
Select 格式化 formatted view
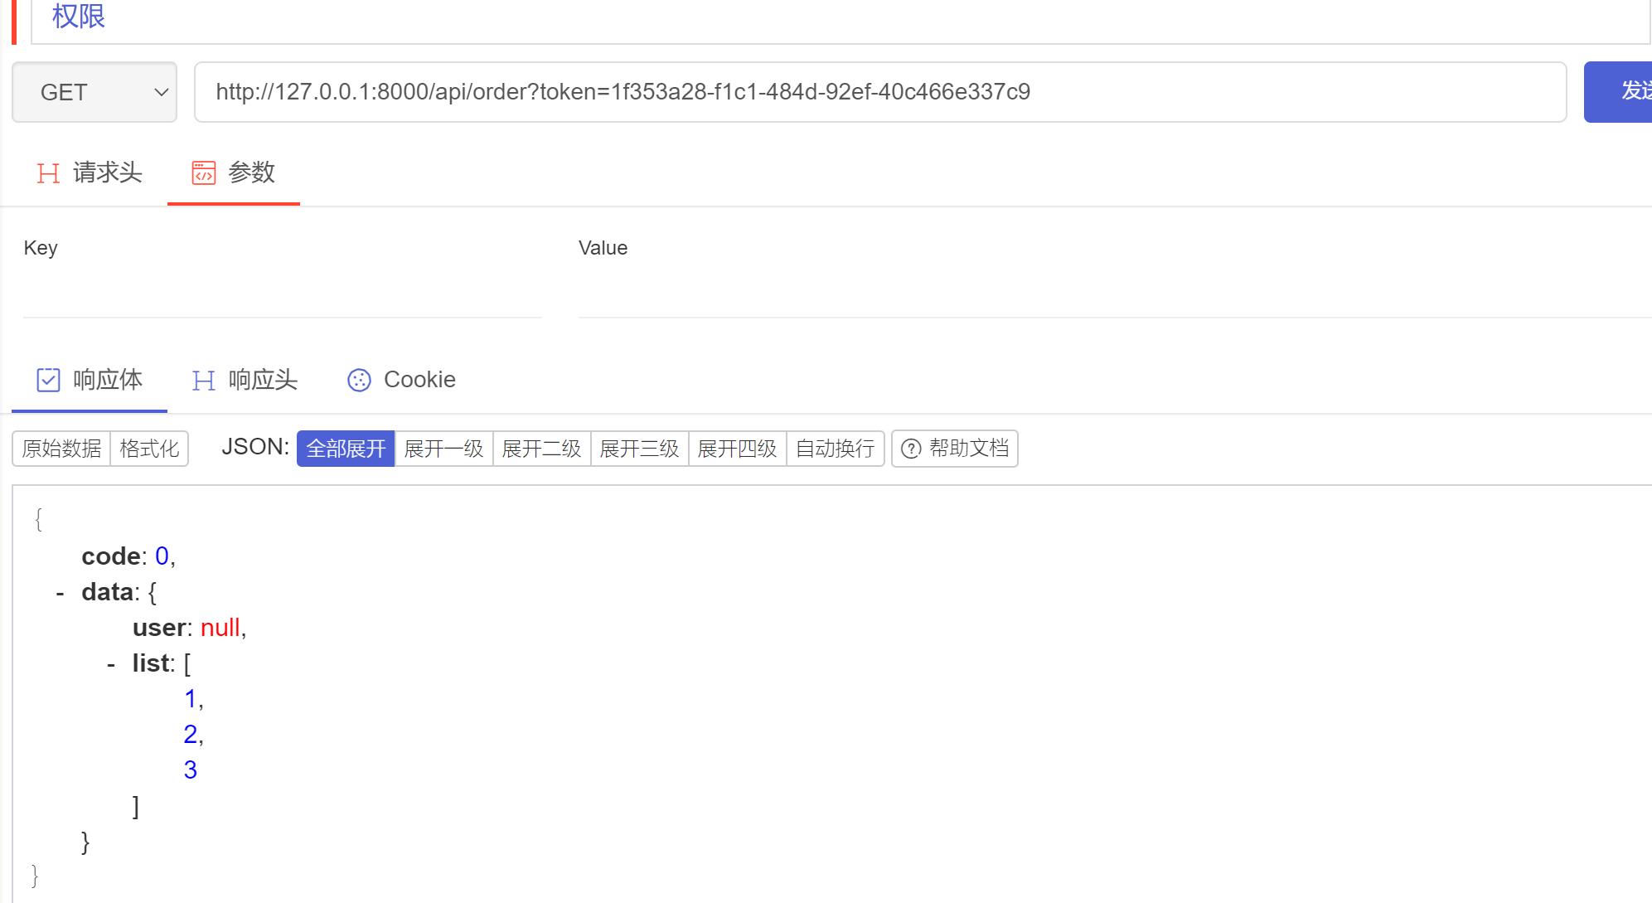(149, 449)
